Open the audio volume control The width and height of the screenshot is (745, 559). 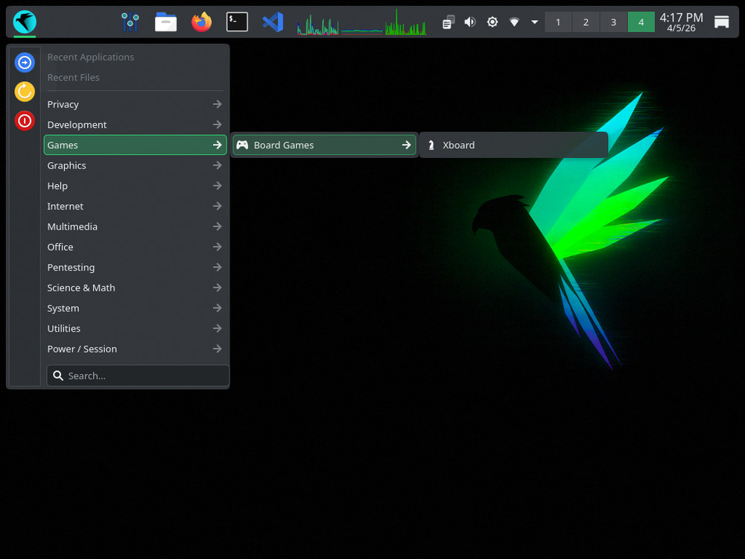[469, 22]
